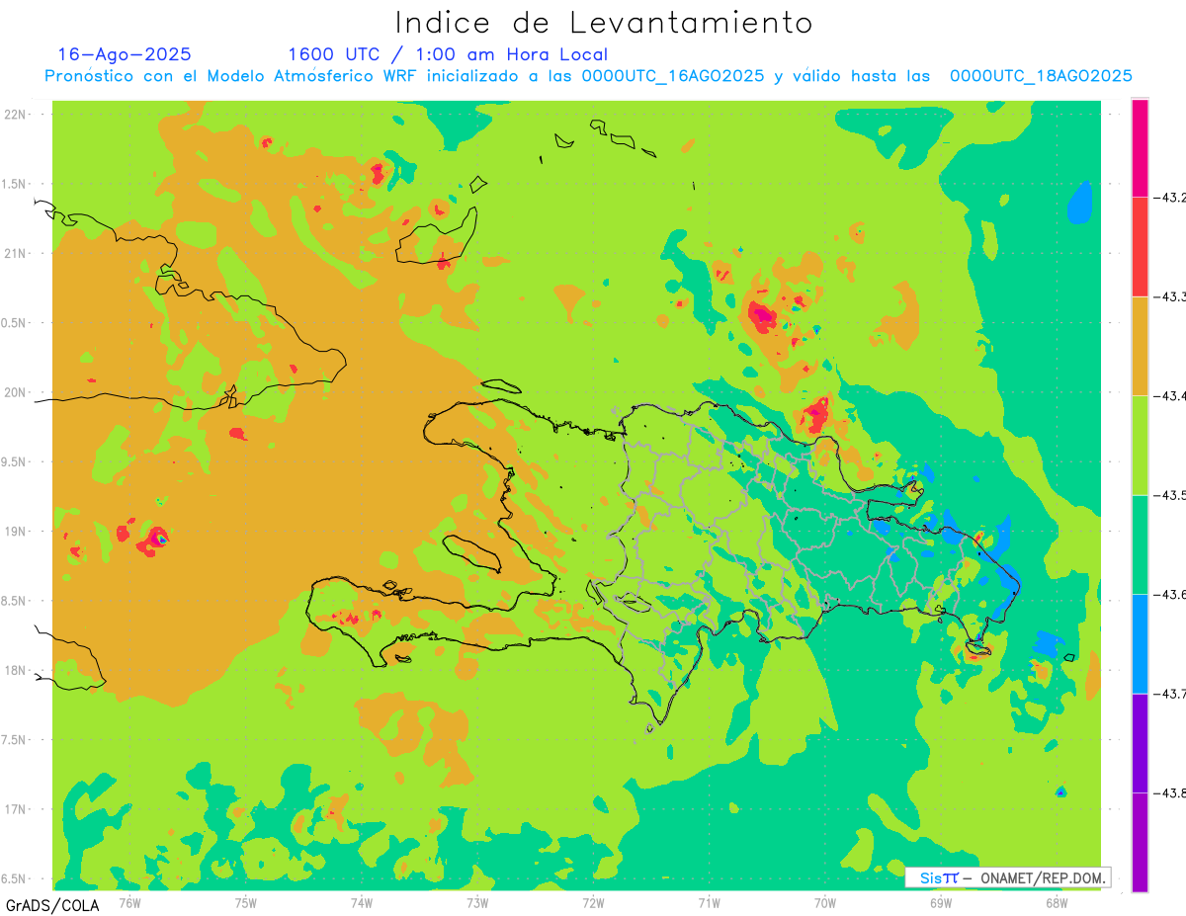This screenshot has width=1186, height=916.
Task: Click the longitude label "71W"
Action: click(x=709, y=903)
